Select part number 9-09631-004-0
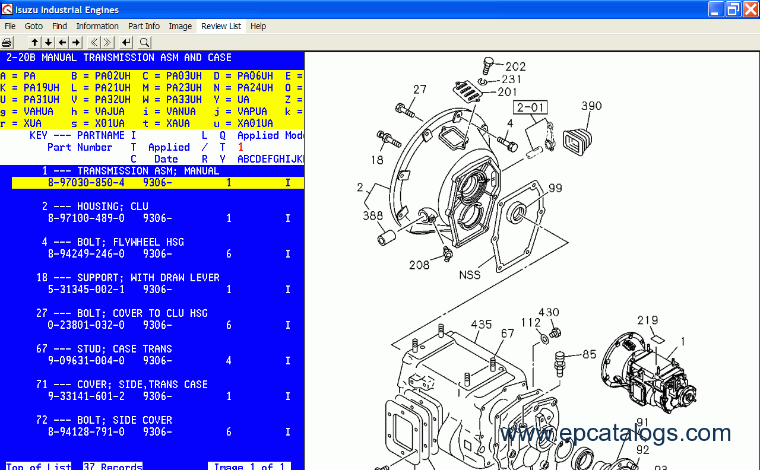The image size is (760, 470). tap(86, 361)
